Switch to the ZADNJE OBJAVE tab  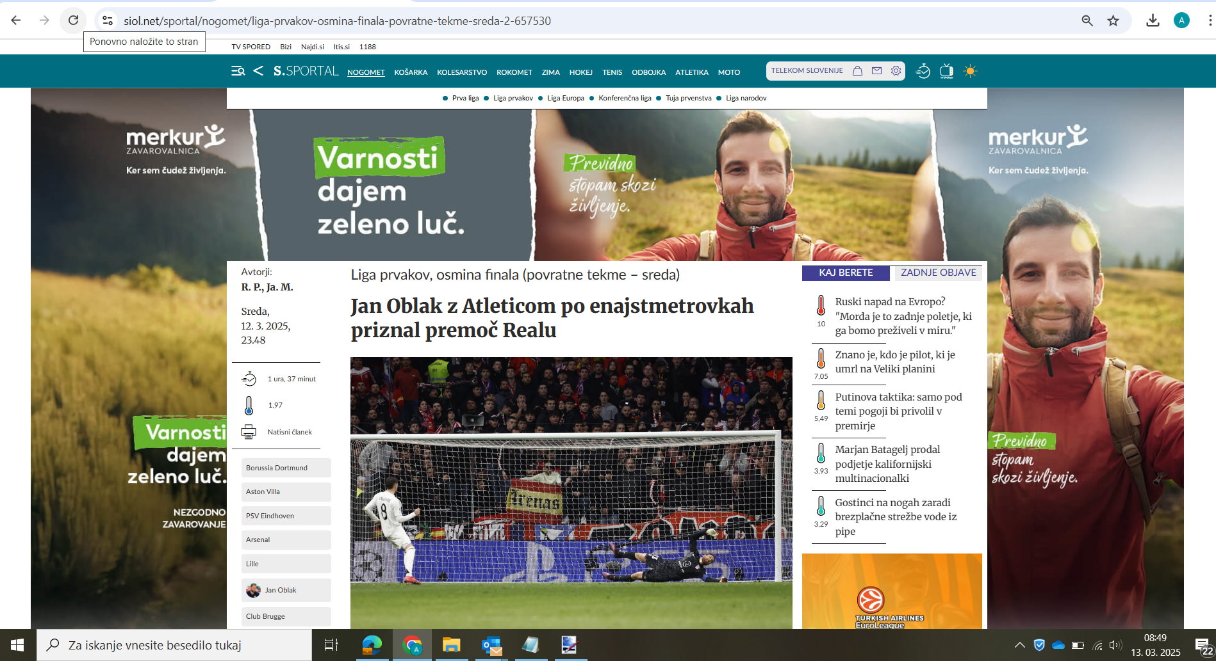point(938,273)
